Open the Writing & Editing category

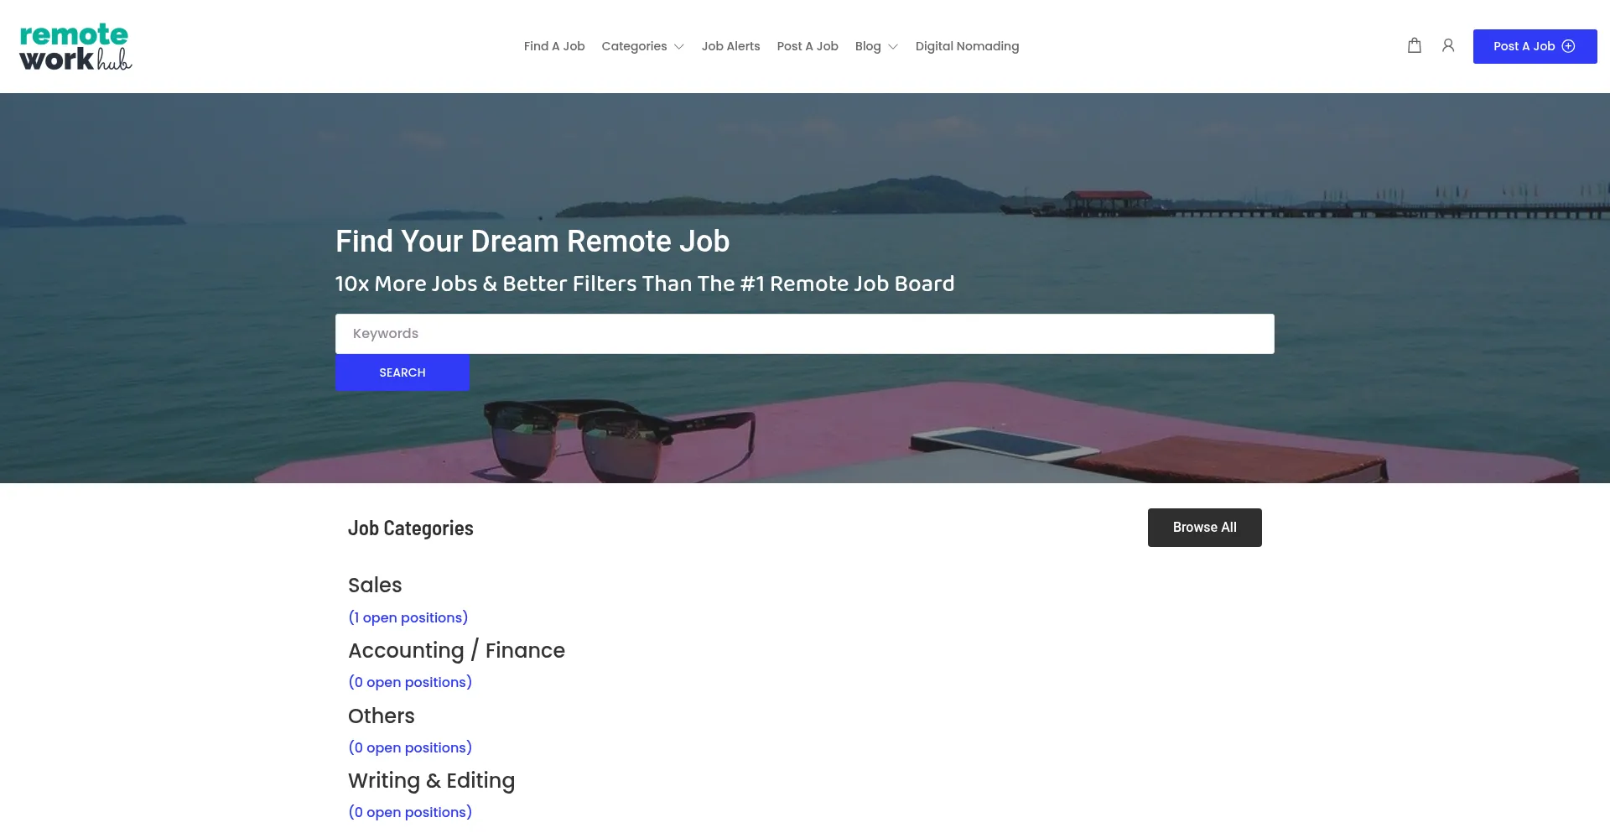432,780
